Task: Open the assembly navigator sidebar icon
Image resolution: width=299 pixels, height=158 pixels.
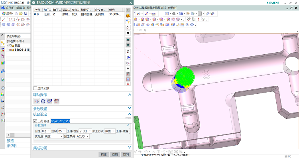Action: [3, 43]
